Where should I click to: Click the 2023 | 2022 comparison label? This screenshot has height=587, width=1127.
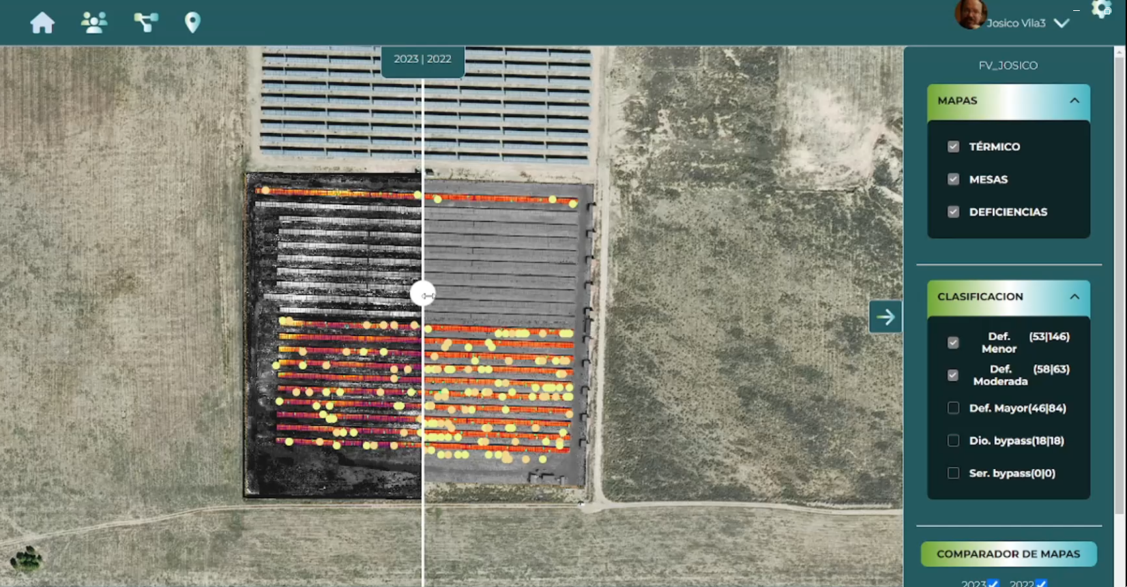(422, 59)
